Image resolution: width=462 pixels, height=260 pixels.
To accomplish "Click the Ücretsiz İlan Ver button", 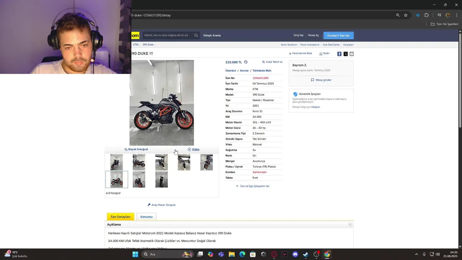I will (x=339, y=35).
